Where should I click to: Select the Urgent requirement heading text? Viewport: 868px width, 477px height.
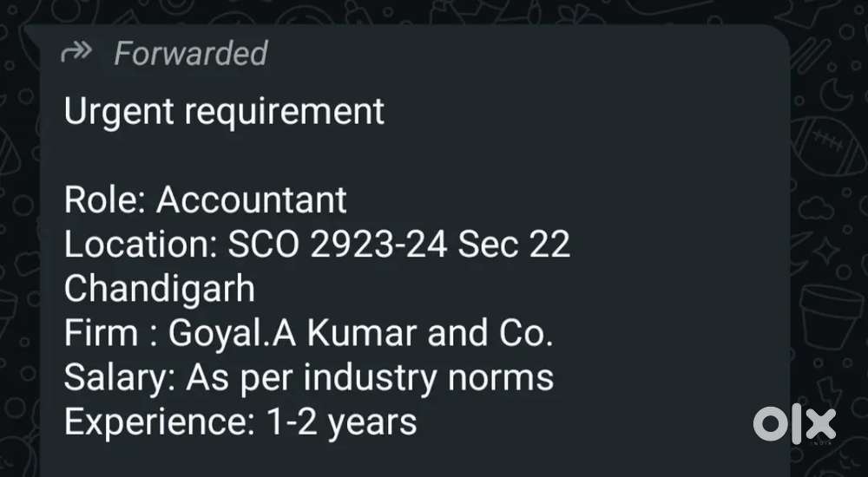point(224,112)
